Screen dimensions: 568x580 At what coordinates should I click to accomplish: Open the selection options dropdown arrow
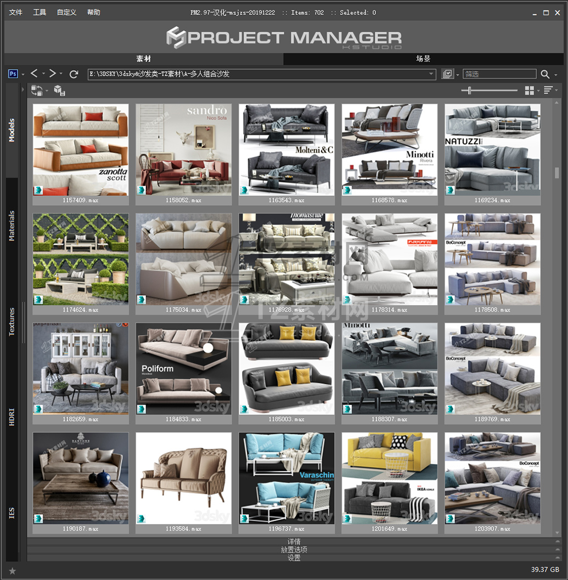pos(458,75)
